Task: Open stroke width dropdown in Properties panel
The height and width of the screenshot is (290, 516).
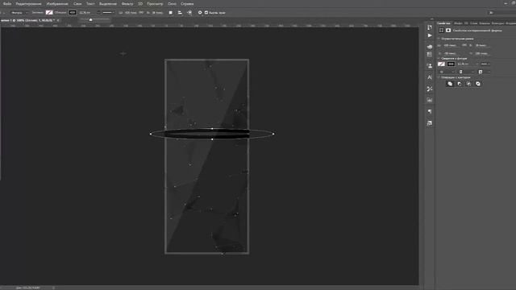Action: pyautogui.click(x=477, y=64)
